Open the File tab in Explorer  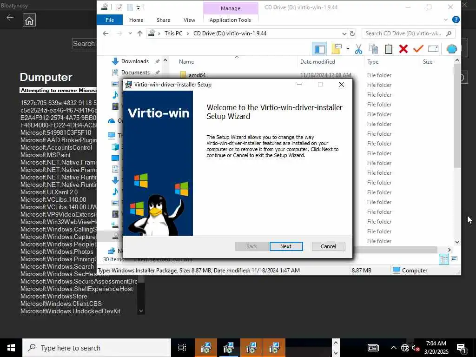110,20
